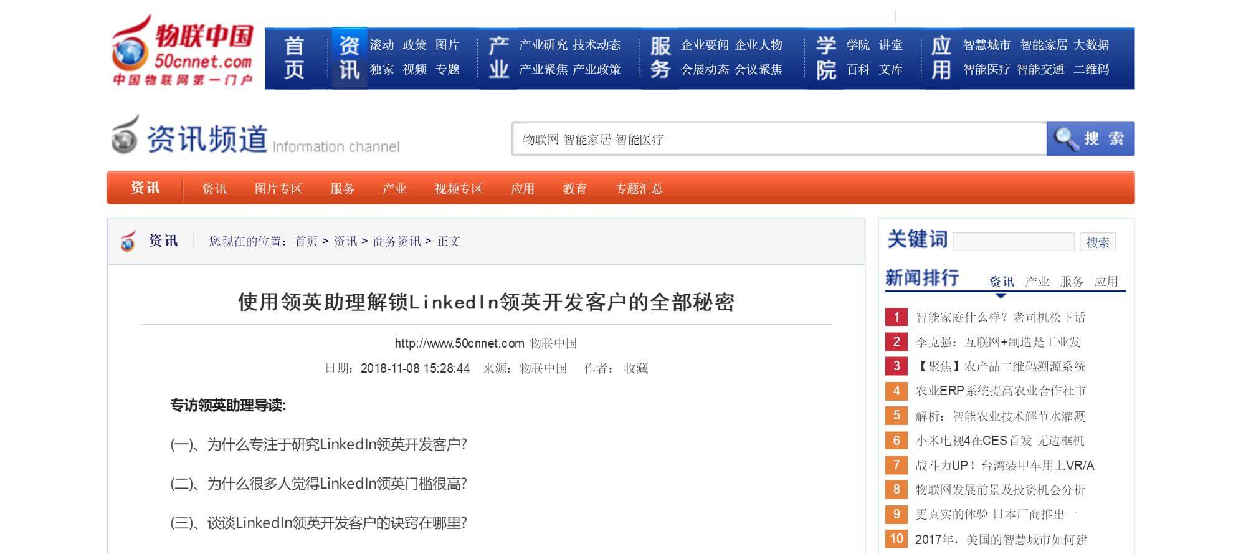This screenshot has width=1246, height=554.
Task: Click the 收藏 link in article meta
Action: 636,368
